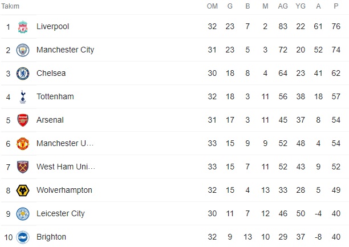Select the Chelsea team name
The height and width of the screenshot is (247, 349).
pyautogui.click(x=51, y=74)
